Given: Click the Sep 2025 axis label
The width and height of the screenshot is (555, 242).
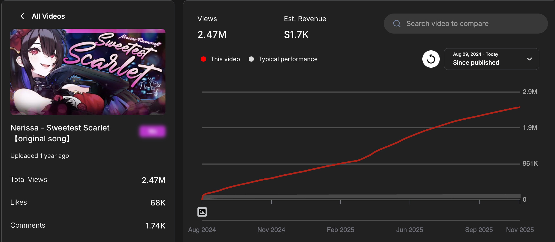Looking at the screenshot, I should pos(479,230).
